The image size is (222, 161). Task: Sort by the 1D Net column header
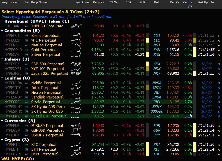coord(114,2)
